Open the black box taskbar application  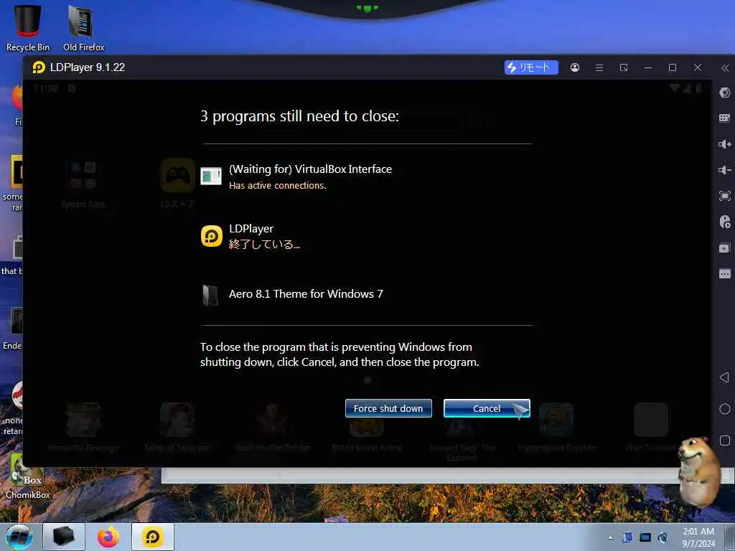pyautogui.click(x=64, y=537)
